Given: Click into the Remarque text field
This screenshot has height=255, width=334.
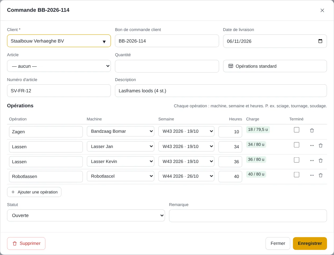Looking at the screenshot, I should (248, 216).
